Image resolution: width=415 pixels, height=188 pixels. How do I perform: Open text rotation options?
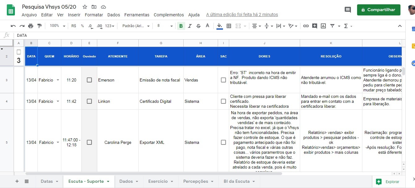(293, 26)
